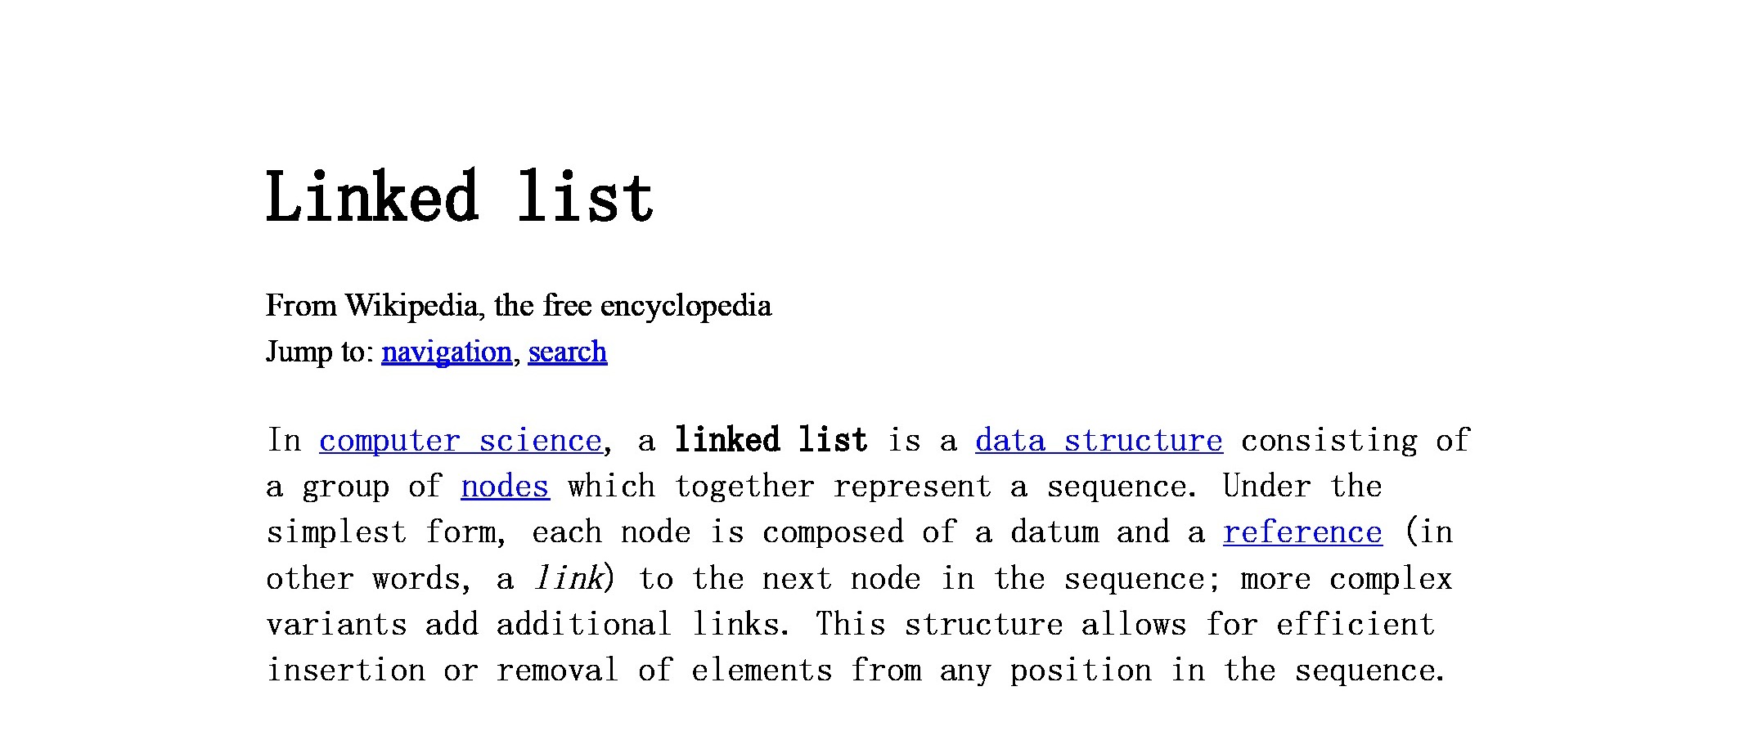Open the reference hyperlink

pos(1303,532)
